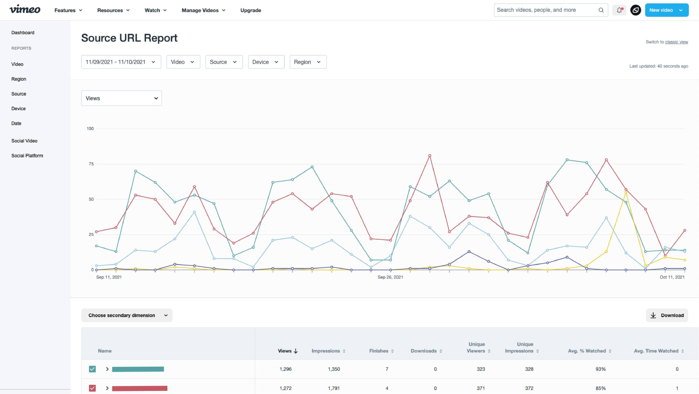The width and height of the screenshot is (699, 394).
Task: Open the Views metric dropdown
Action: [x=121, y=98]
